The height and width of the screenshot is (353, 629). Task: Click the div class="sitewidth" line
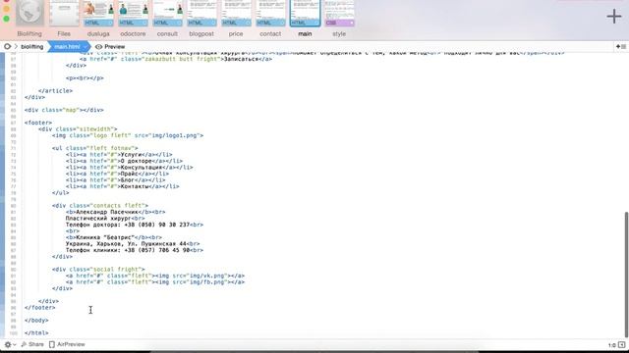(x=78, y=128)
